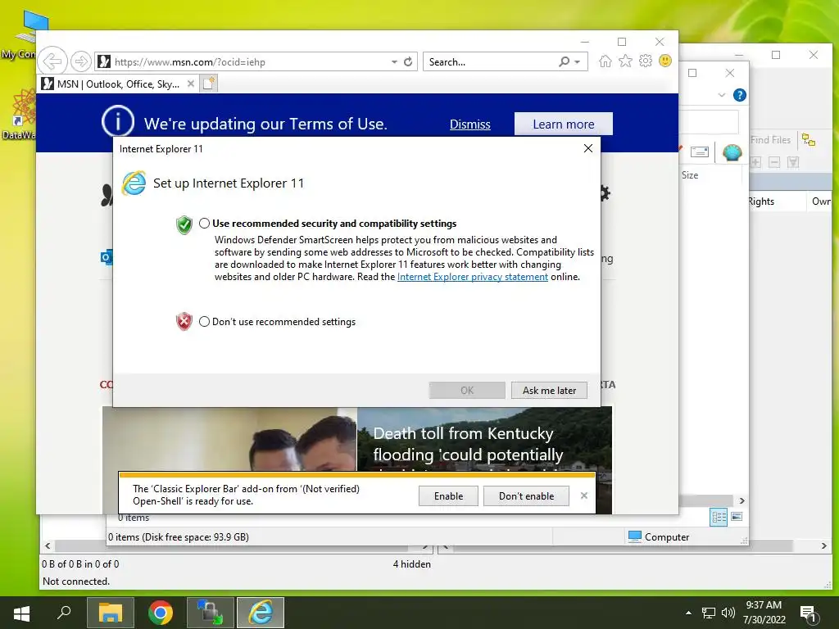The width and height of the screenshot is (839, 629).
Task: Open the Internet Explorer privacy statement link
Action: coord(473,277)
